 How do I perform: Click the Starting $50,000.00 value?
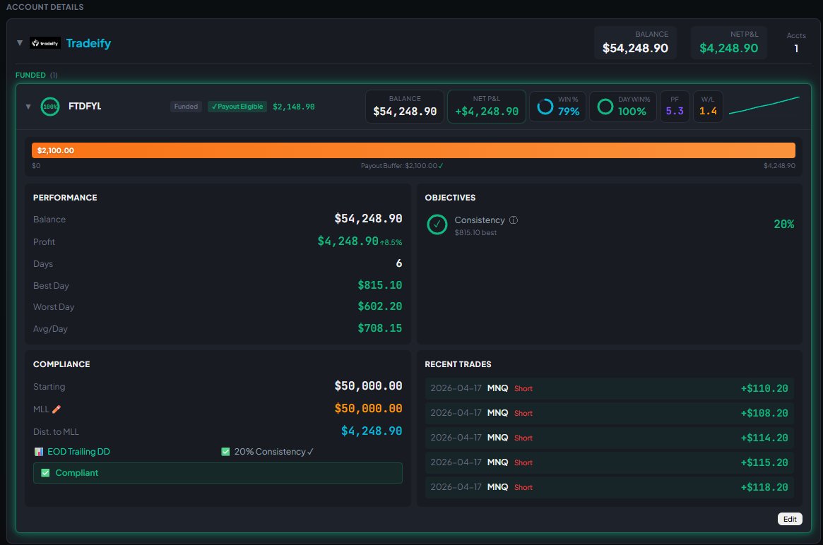click(x=368, y=386)
